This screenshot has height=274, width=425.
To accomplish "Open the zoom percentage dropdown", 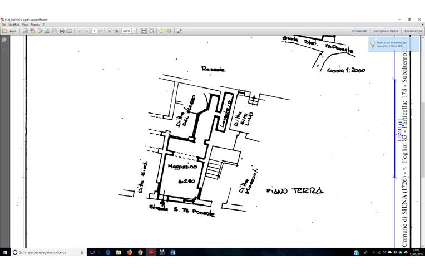I will (134, 31).
